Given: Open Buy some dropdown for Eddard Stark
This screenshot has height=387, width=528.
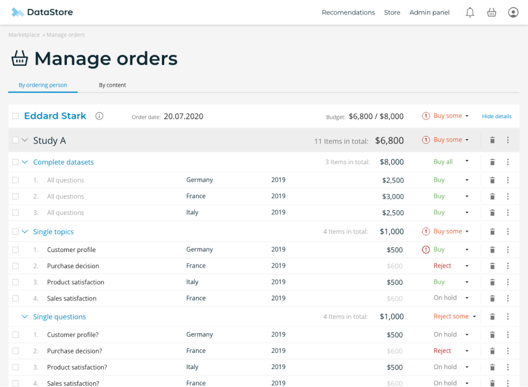Looking at the screenshot, I should 451,116.
